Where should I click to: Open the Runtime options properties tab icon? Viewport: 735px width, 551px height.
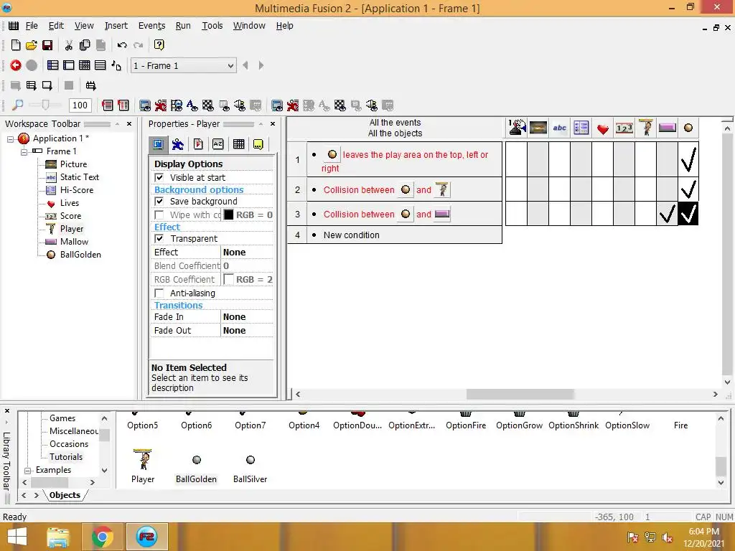point(198,144)
